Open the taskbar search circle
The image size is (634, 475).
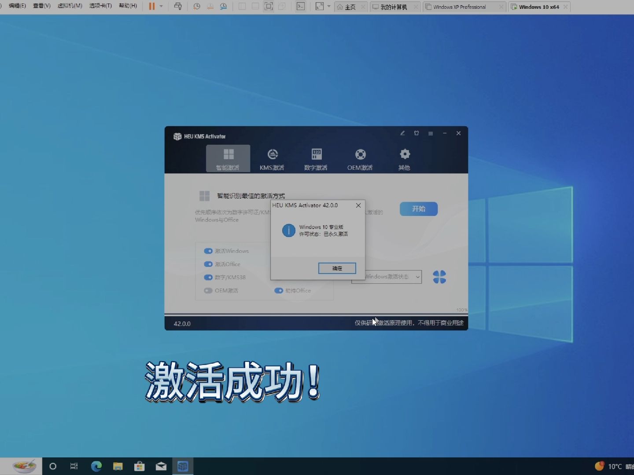(53, 466)
